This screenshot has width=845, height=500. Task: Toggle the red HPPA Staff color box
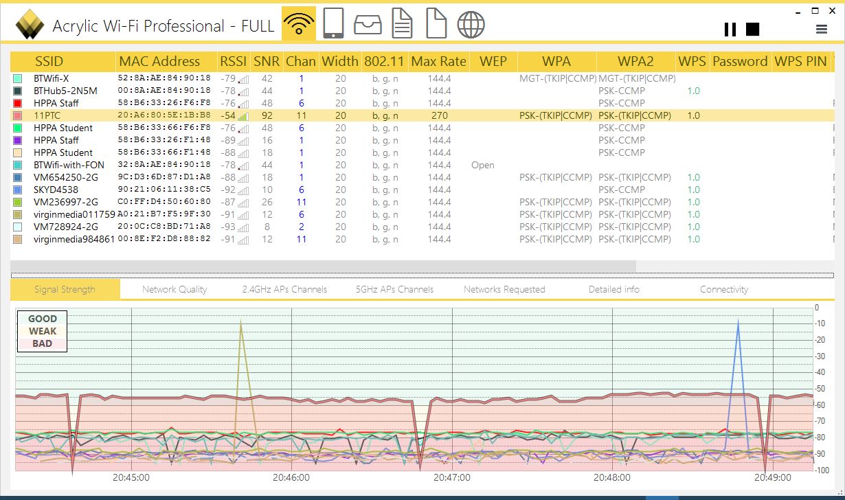point(18,104)
